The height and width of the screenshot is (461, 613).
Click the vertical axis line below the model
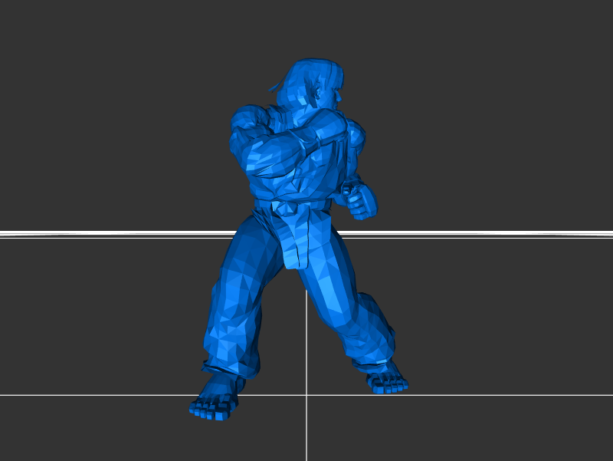pos(306,430)
